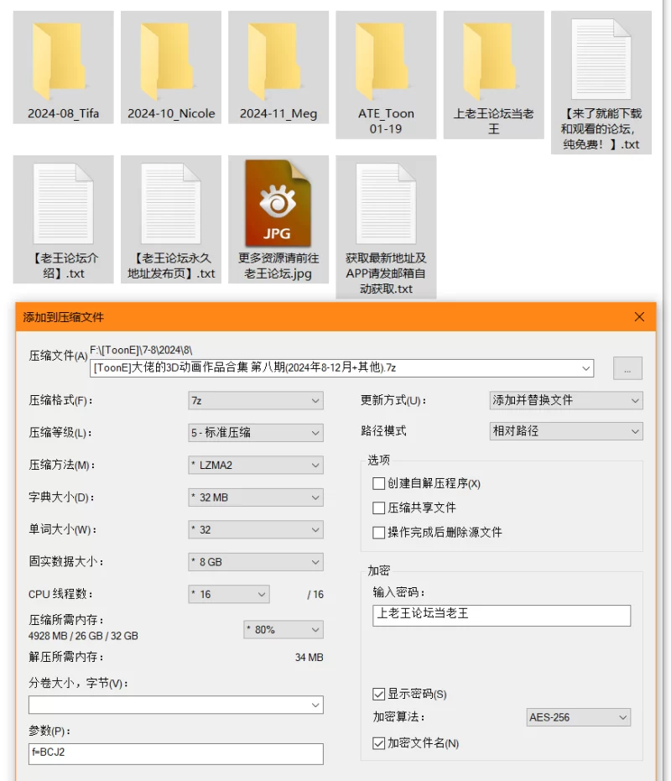Uncheck 显示密码 checkbox
The width and height of the screenshot is (671, 781).
[x=378, y=694]
